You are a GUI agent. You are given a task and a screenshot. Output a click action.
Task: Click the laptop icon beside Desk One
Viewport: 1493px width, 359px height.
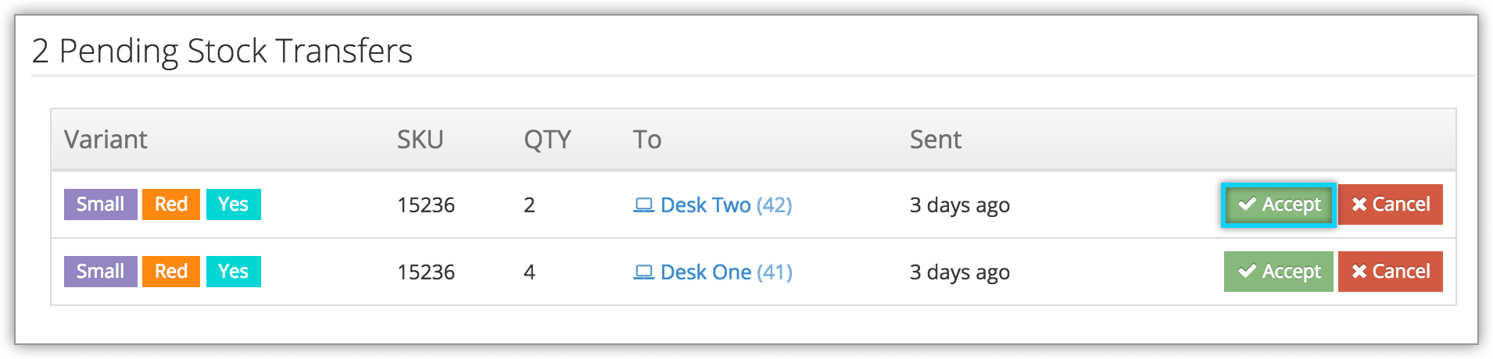[643, 272]
